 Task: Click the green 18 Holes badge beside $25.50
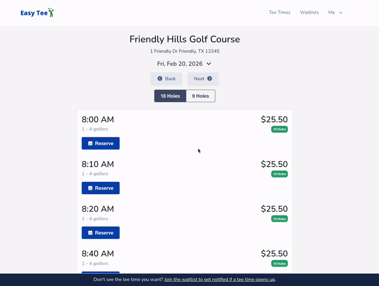(279, 129)
